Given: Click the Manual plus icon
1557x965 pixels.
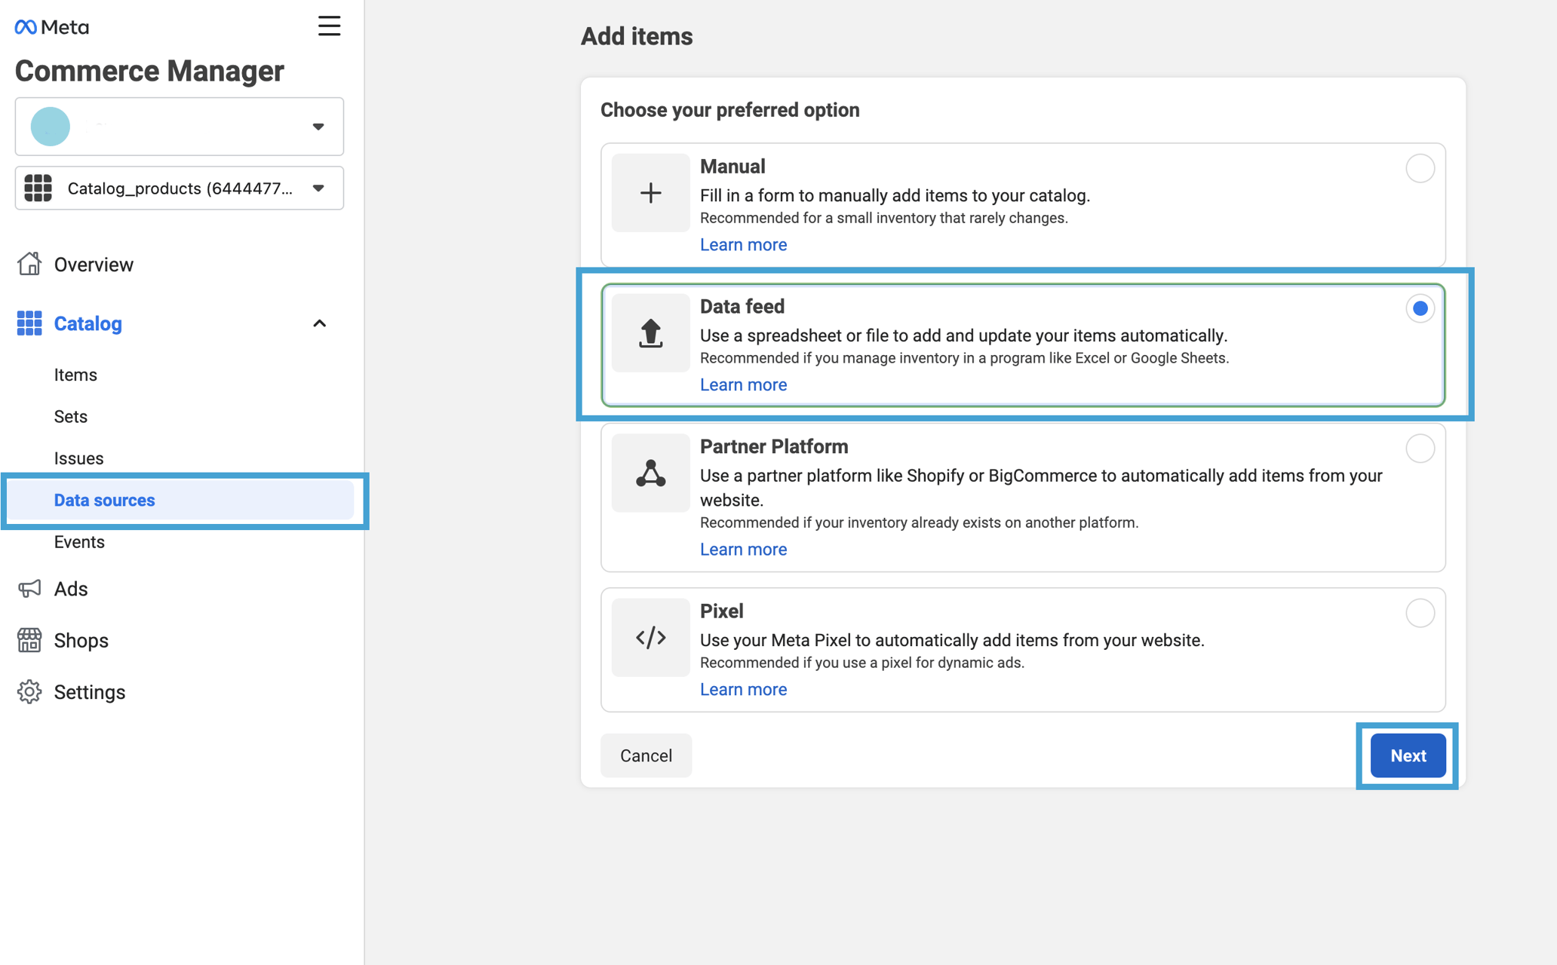Looking at the screenshot, I should (x=650, y=193).
